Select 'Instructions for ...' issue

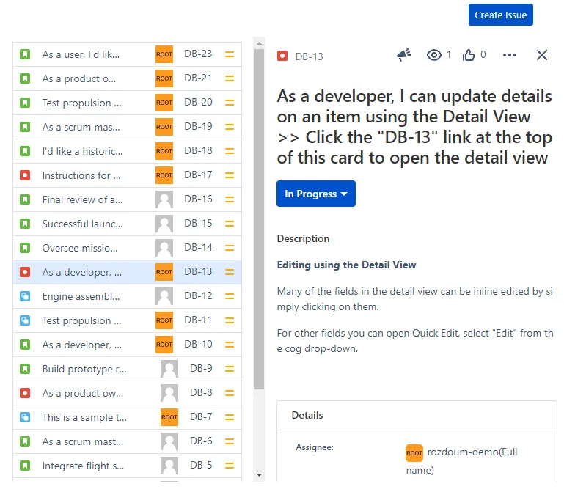click(x=81, y=175)
